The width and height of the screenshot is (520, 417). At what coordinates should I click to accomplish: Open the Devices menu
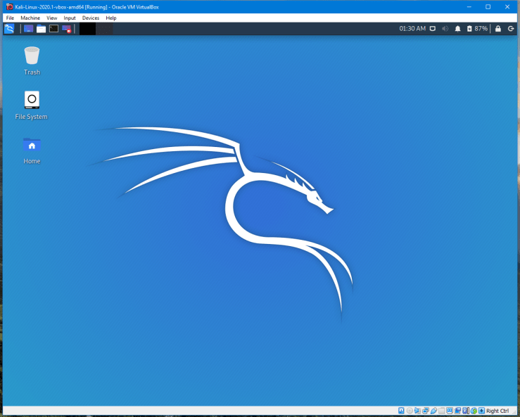point(91,18)
